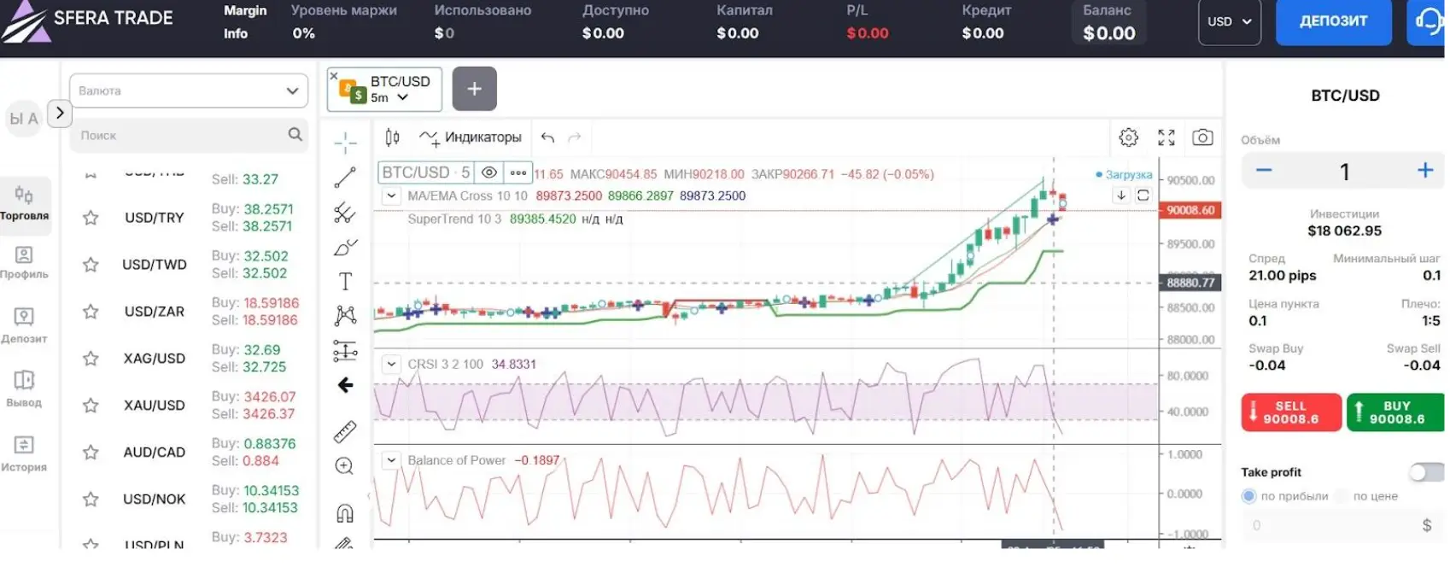Collapse the Balance of Power legend
Screen dimensions: 1450x567
[391, 460]
